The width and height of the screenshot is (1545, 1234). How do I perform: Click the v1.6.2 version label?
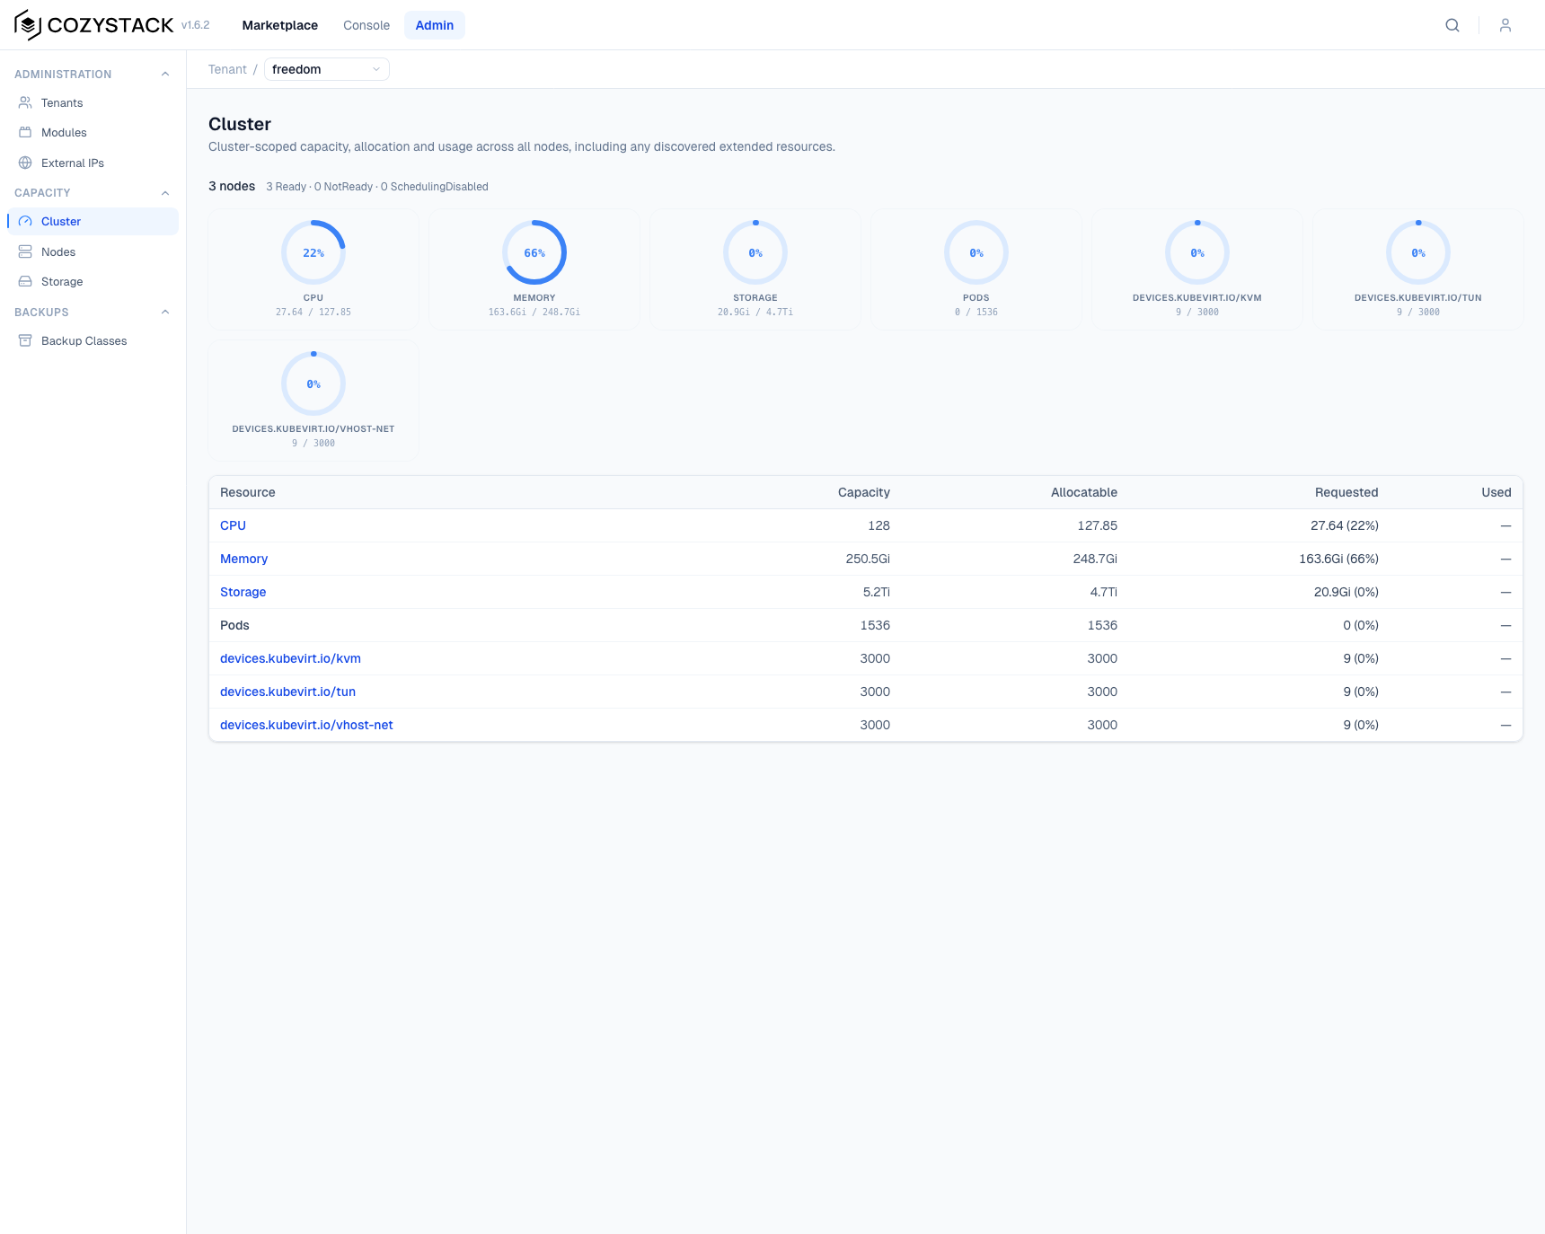tap(195, 25)
